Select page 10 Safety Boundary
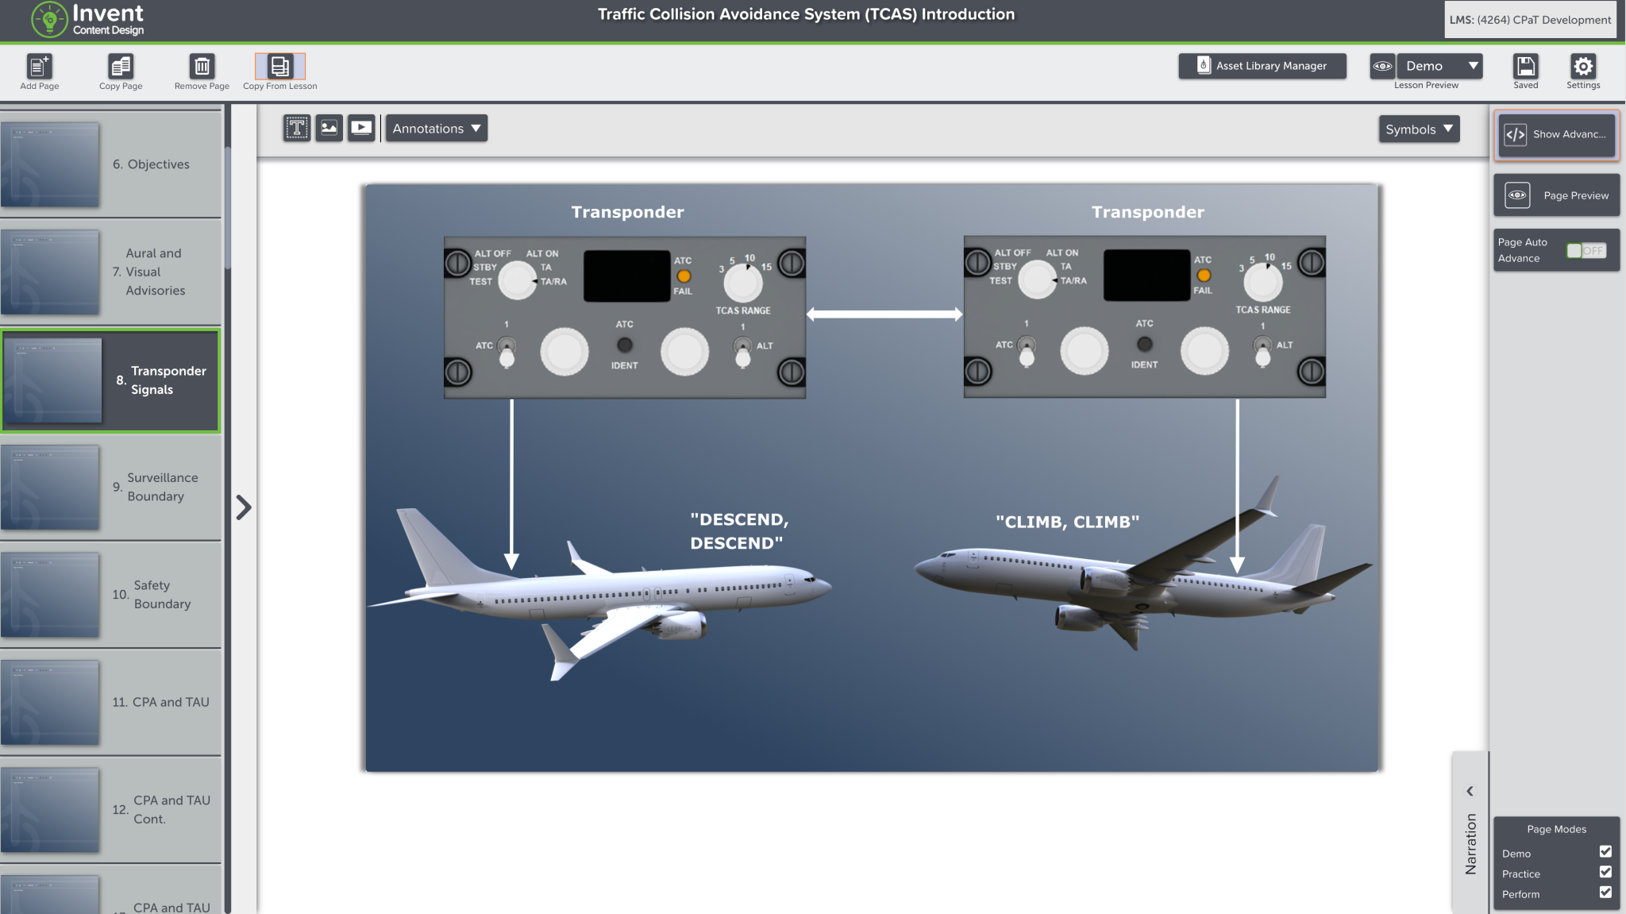The height and width of the screenshot is (914, 1626). [x=110, y=594]
